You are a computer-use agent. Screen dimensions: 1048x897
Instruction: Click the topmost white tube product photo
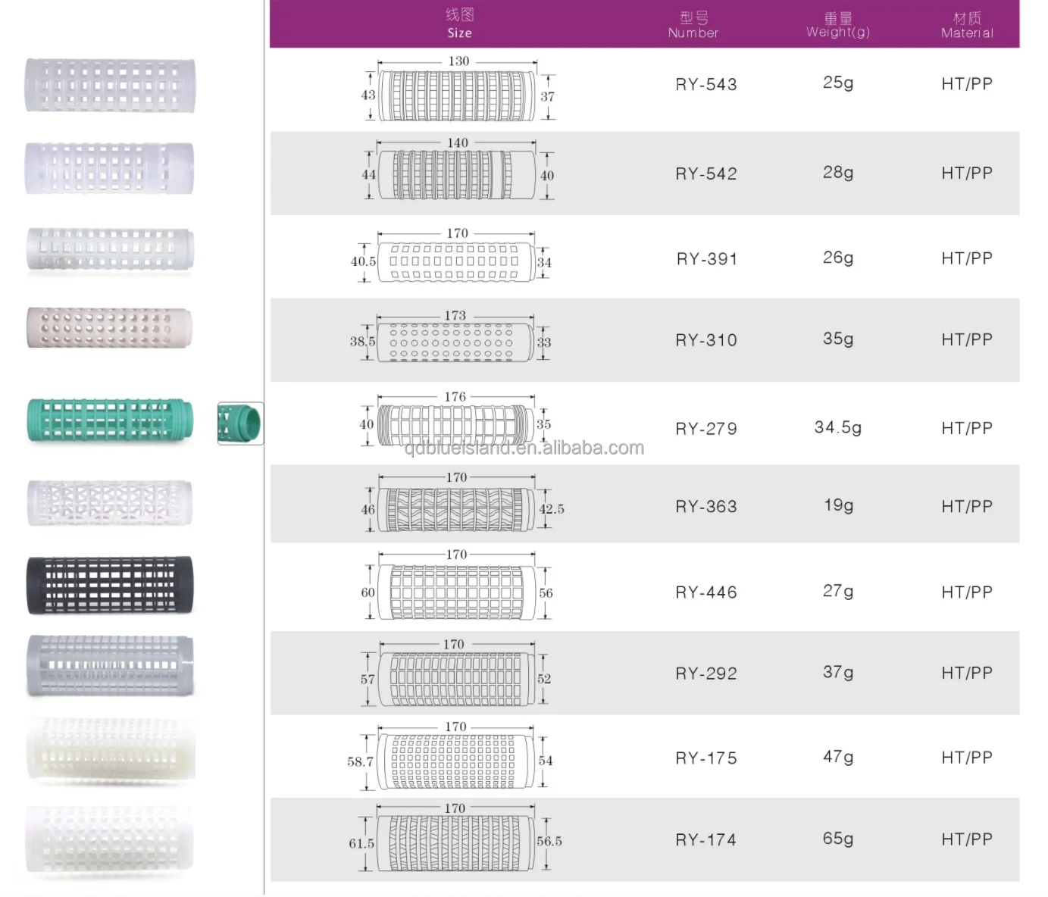(x=110, y=86)
